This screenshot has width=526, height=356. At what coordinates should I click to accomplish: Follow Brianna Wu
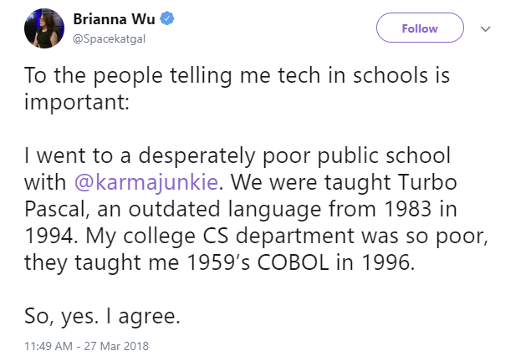[420, 28]
